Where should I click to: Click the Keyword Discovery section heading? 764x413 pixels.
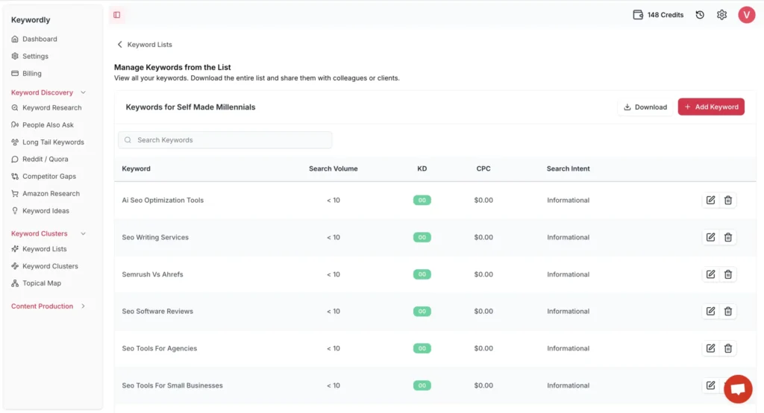tap(42, 92)
